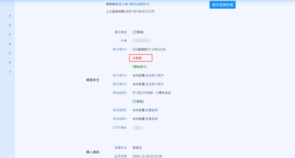Expand the fourth sidebar chevron from top

[10, 44]
